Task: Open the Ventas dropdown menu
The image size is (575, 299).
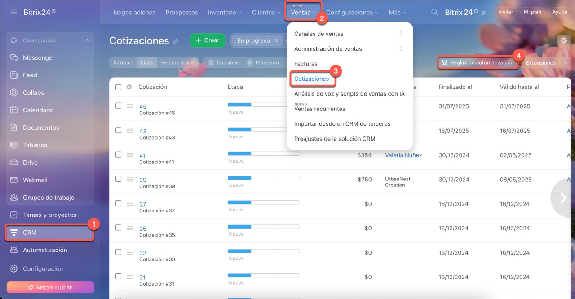Action: click(303, 12)
